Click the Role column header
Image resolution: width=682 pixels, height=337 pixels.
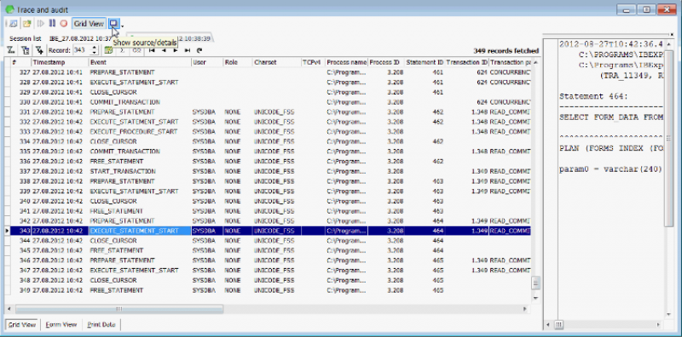238,62
